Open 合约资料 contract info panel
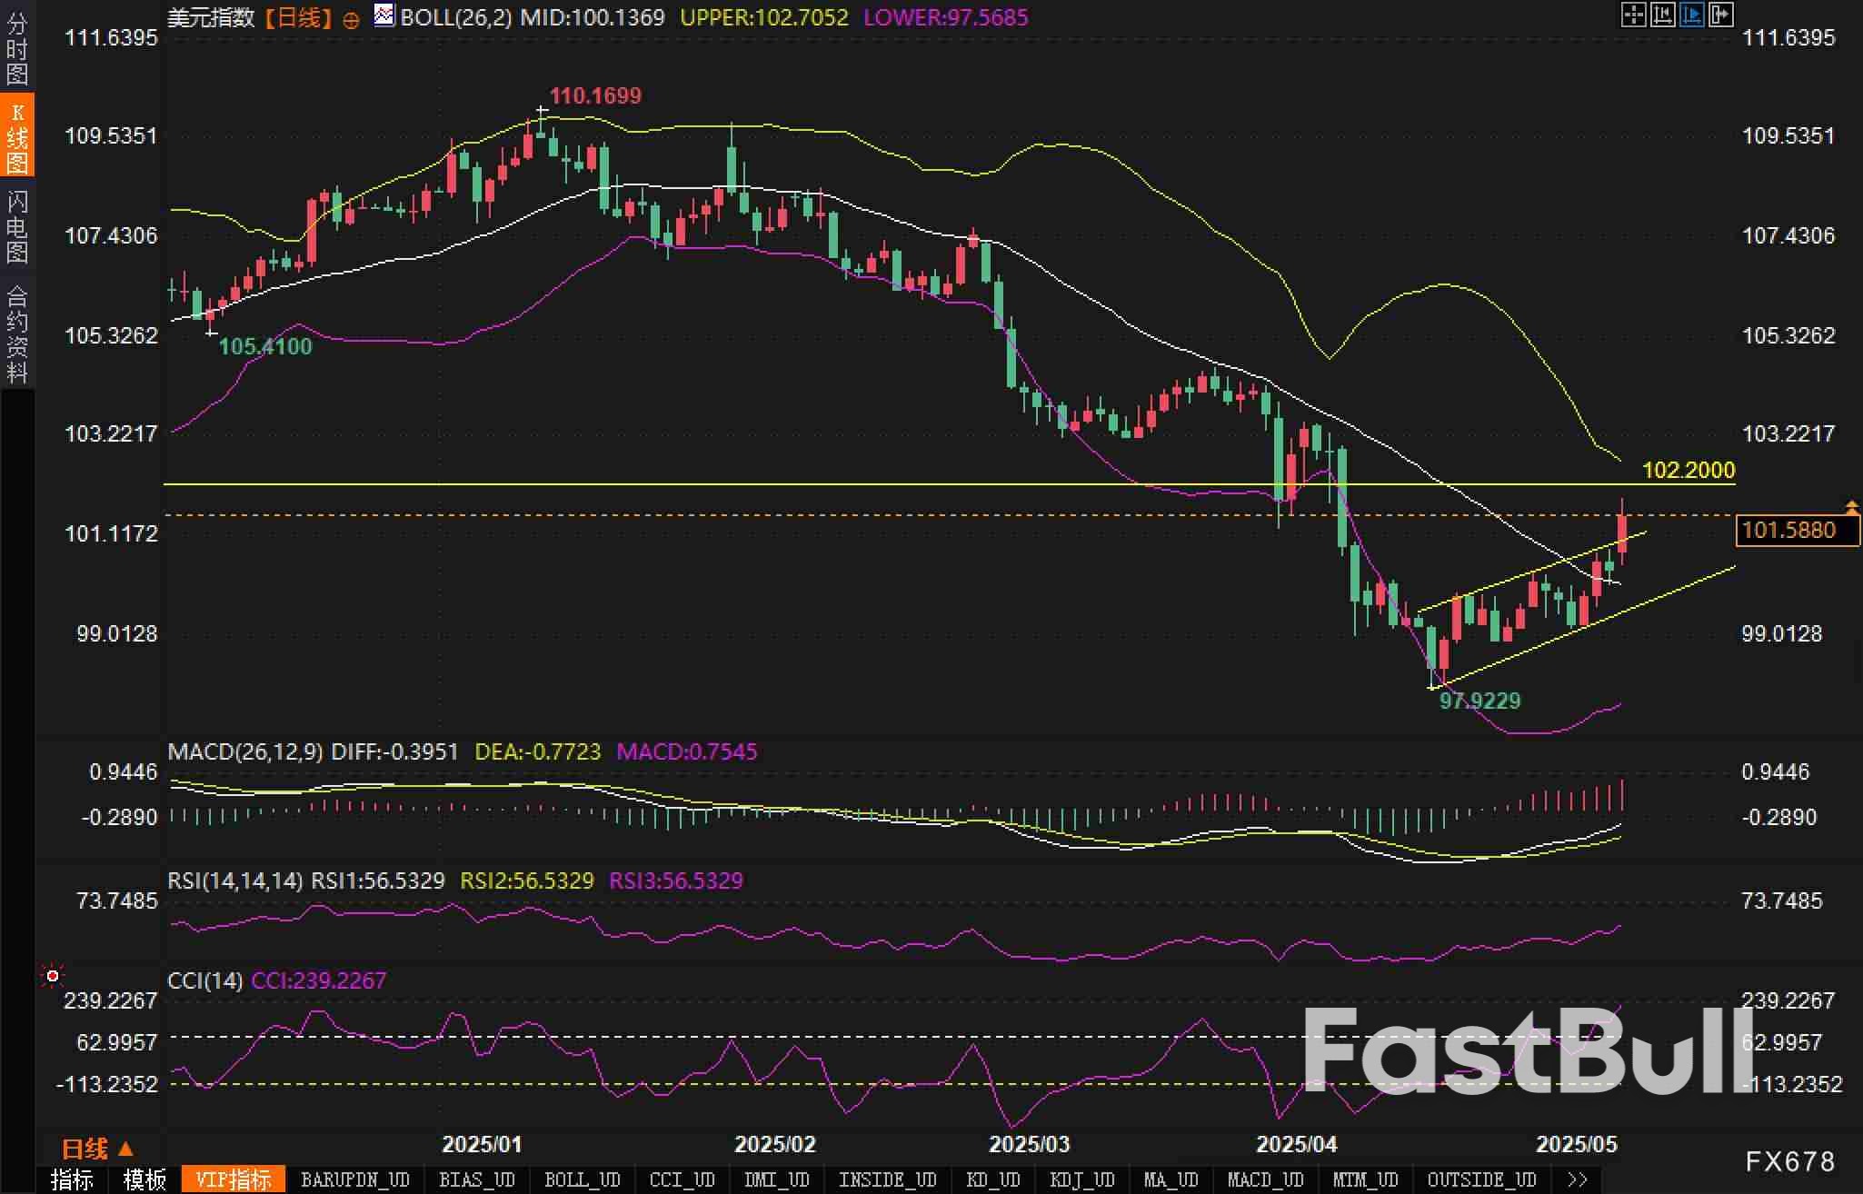Image resolution: width=1863 pixels, height=1194 pixels. [16, 334]
